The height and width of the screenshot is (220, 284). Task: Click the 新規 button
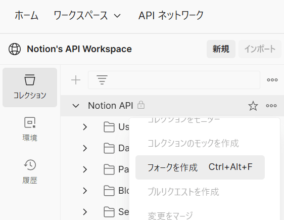click(221, 49)
